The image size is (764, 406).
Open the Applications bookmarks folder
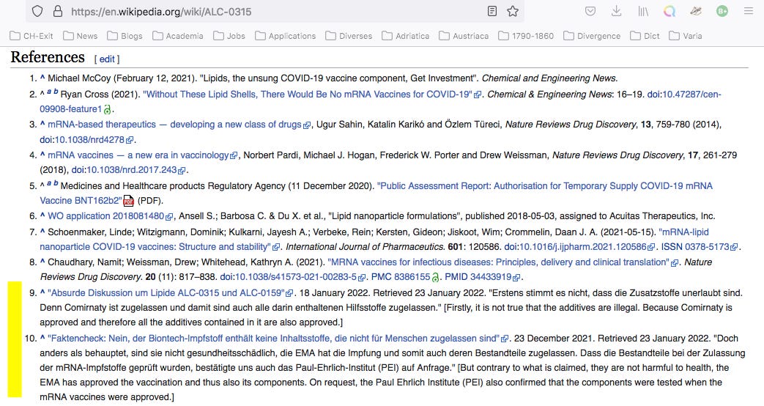click(x=286, y=36)
